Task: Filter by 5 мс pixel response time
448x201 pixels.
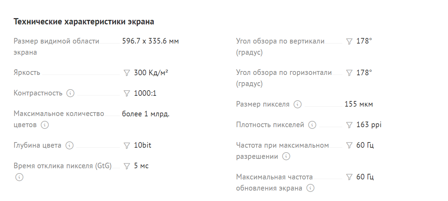Action: tap(127, 166)
